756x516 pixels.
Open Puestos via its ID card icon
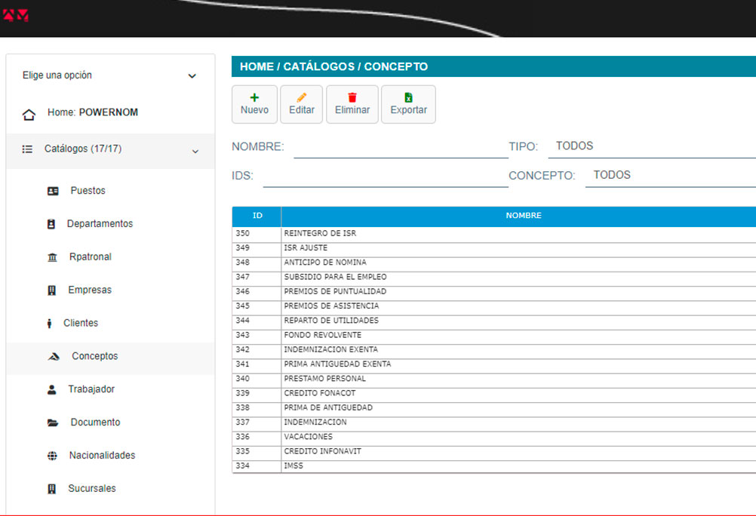pyautogui.click(x=53, y=192)
